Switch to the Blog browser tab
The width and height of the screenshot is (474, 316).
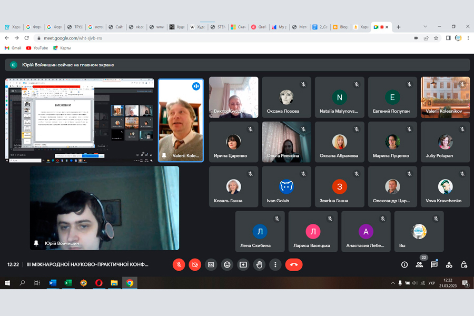[x=341, y=27]
